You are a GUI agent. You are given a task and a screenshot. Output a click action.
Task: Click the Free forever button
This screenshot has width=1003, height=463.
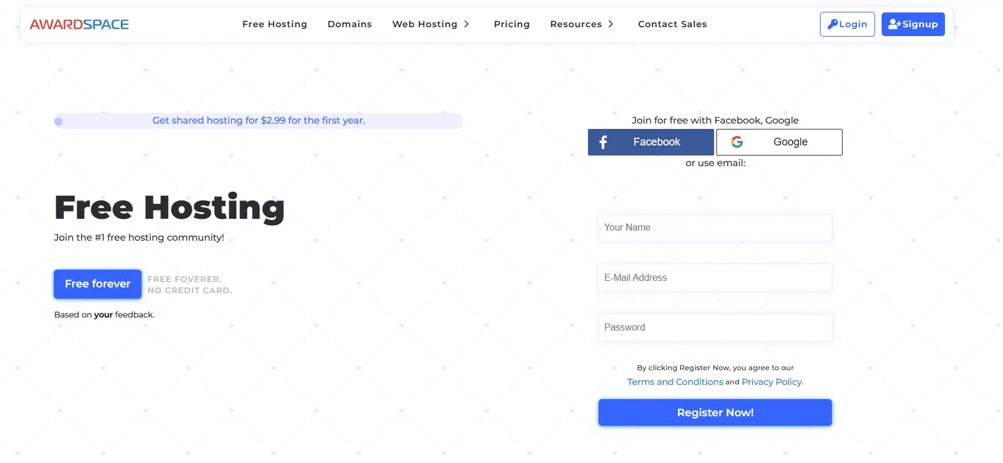click(x=98, y=284)
